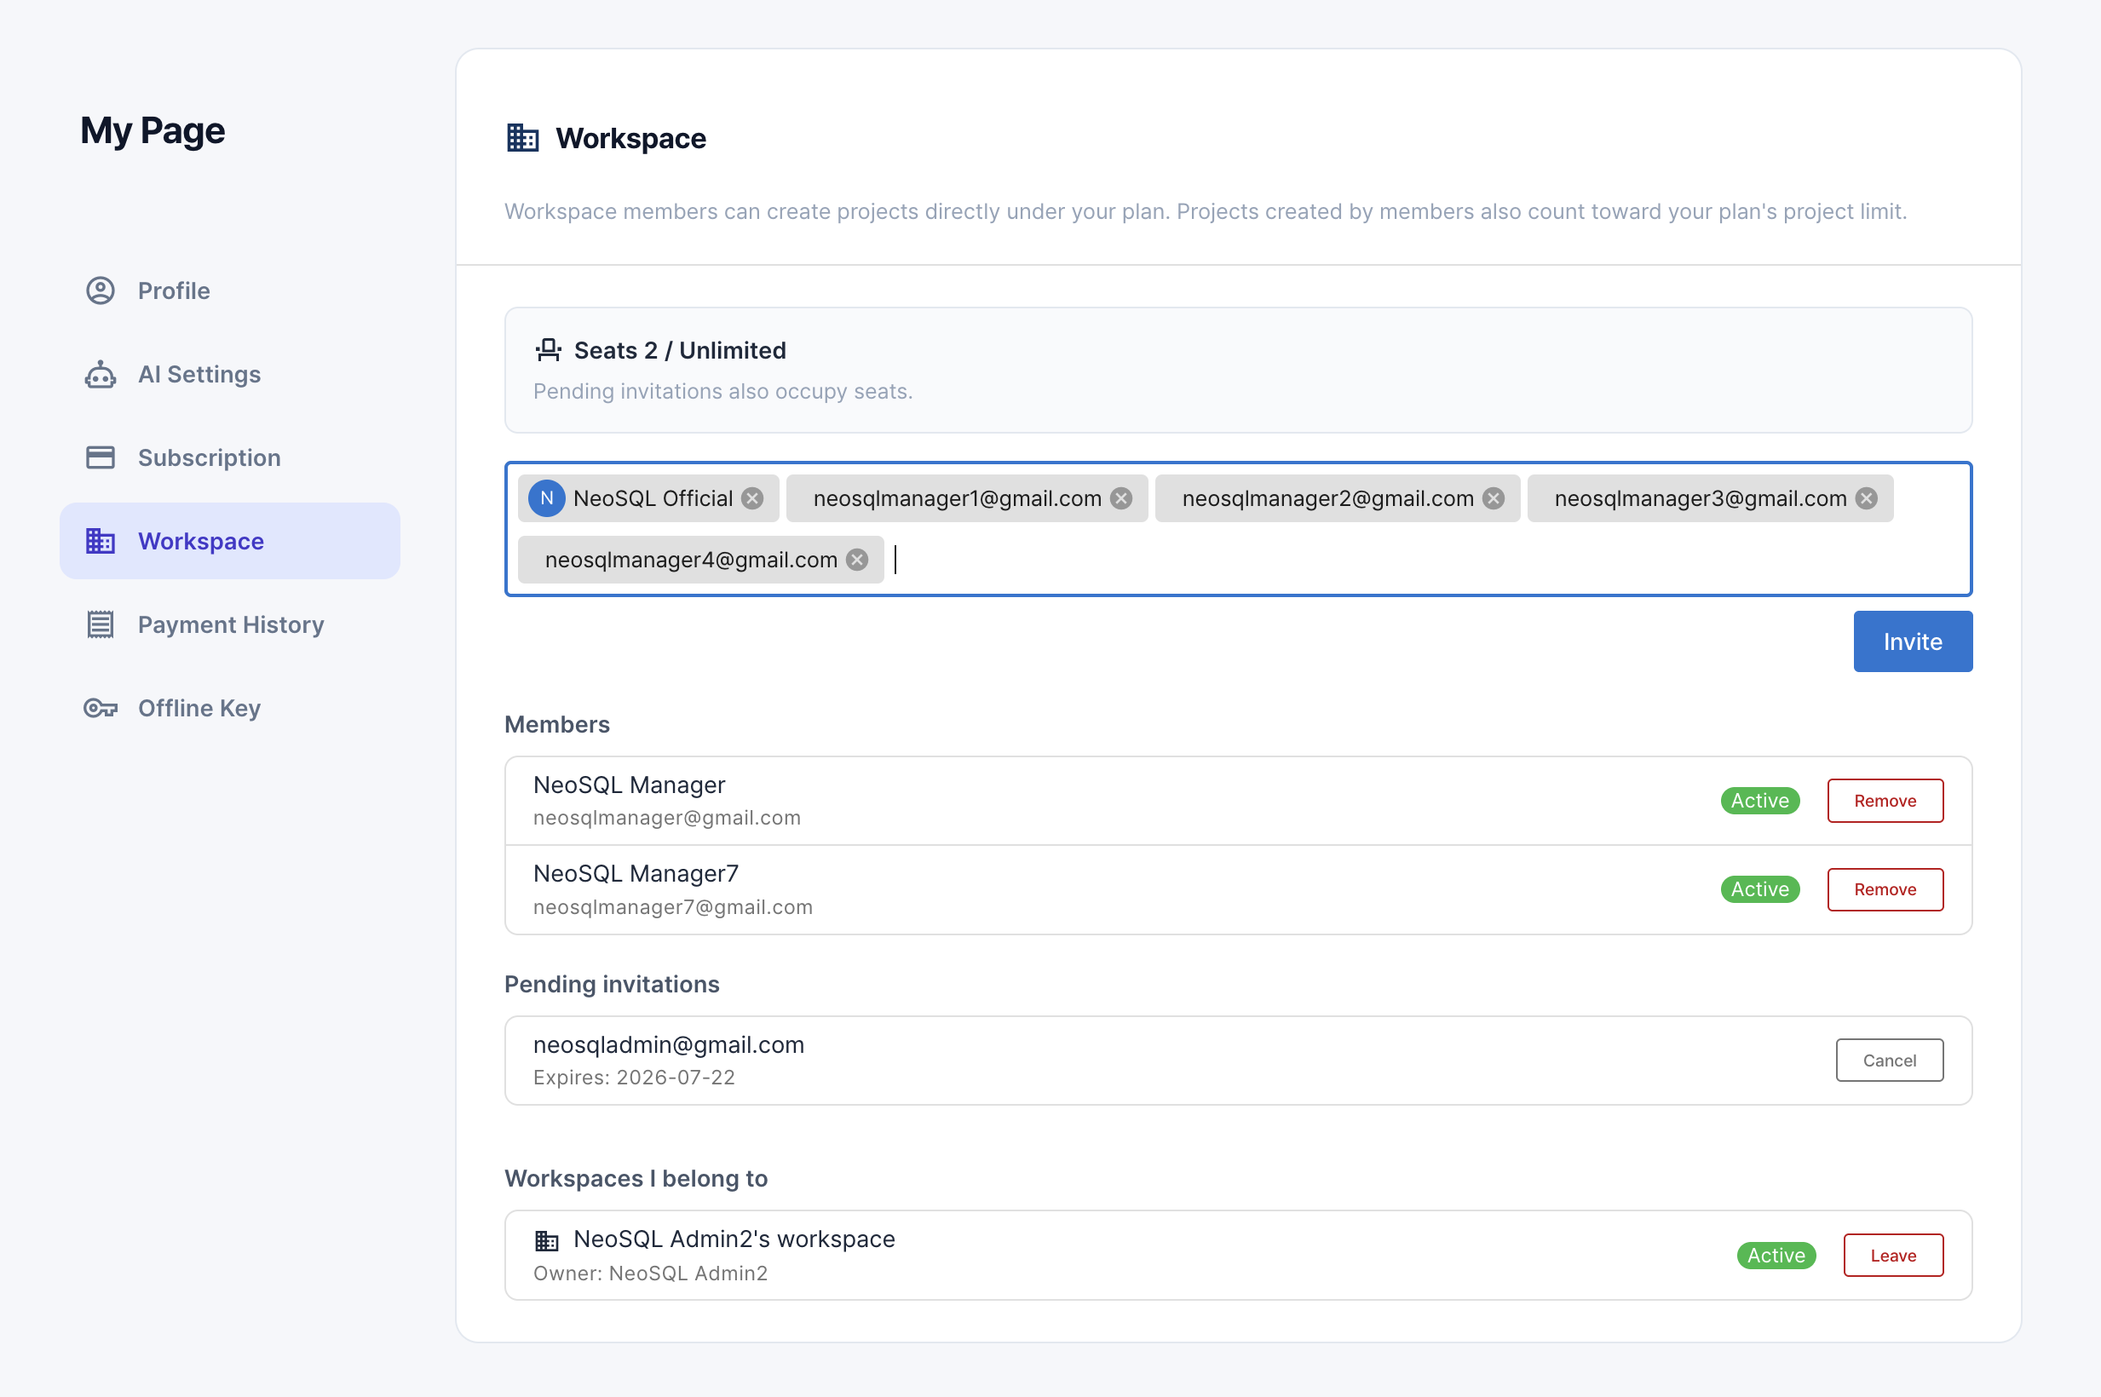2101x1397 pixels.
Task: Click the AI Settings robot icon
Action: pos(101,374)
